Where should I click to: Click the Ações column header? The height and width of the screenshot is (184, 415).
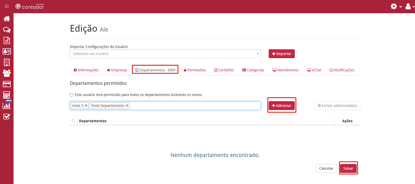(347, 121)
